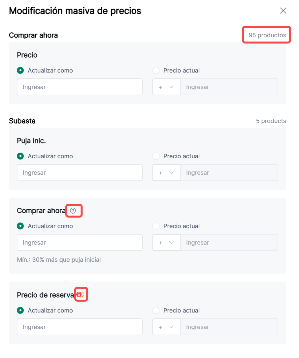Image resolution: width=299 pixels, height=358 pixels.
Task: Close the Modificación masiva de precios dialog
Action: click(283, 11)
